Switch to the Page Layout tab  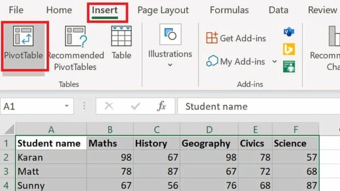[163, 10]
